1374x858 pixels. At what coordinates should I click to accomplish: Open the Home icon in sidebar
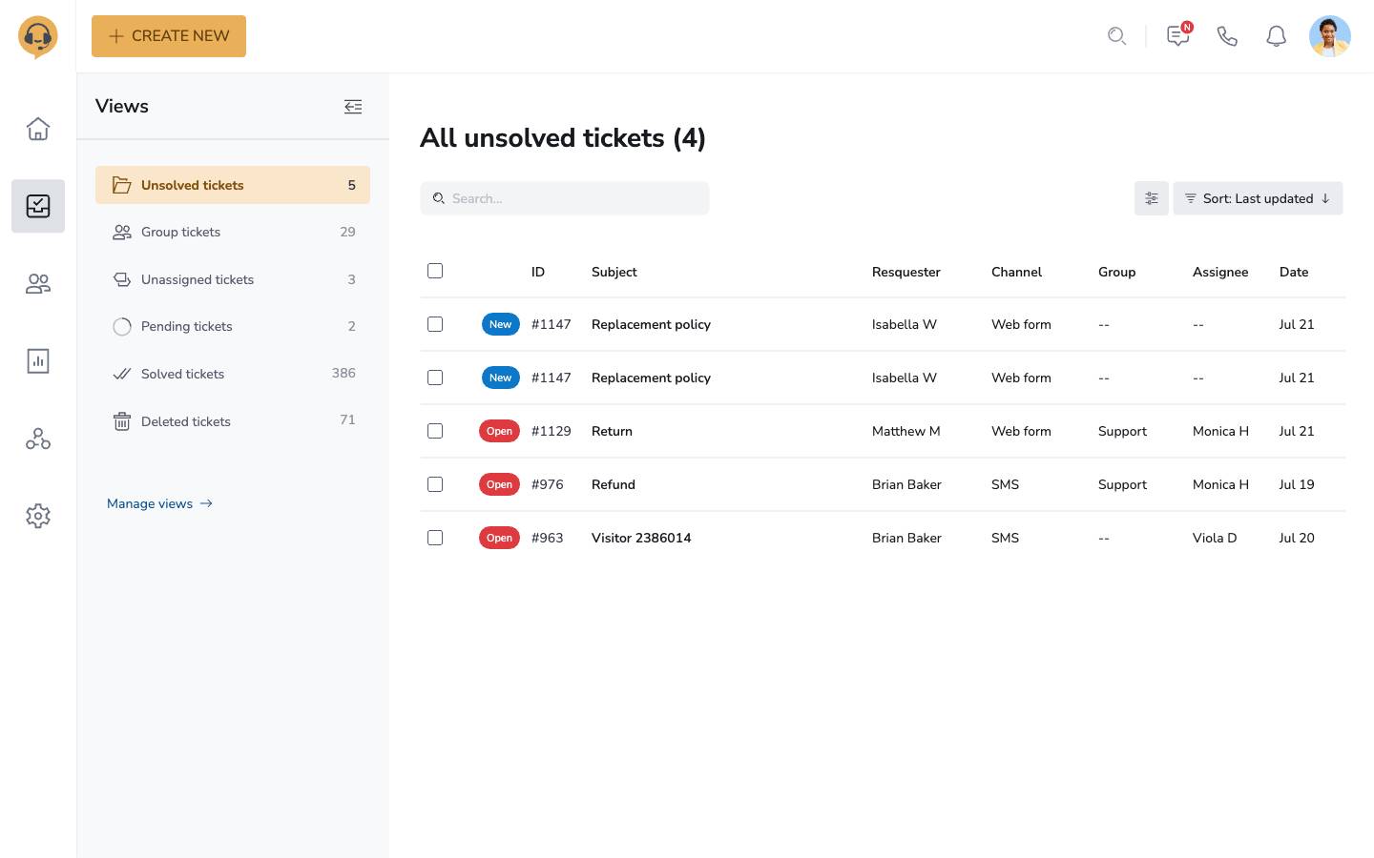38,129
